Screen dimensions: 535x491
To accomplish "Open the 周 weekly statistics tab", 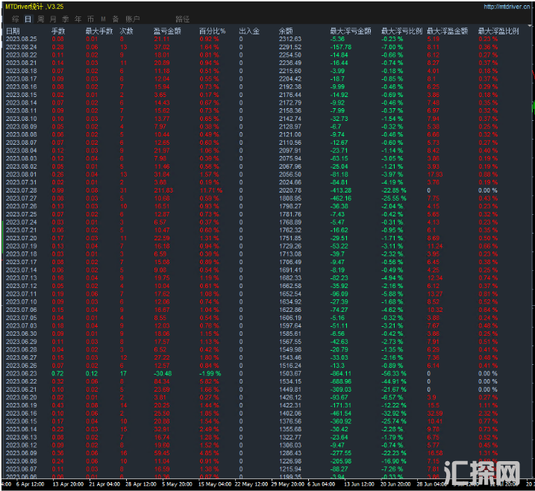I will (40, 18).
